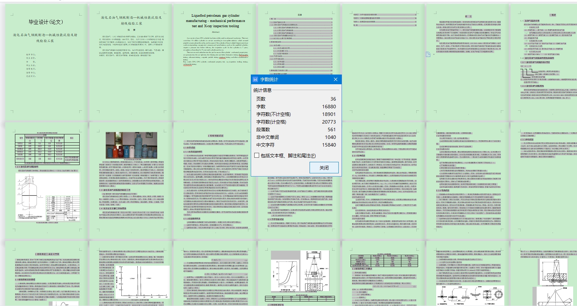Select the 目录 table of contents page
This screenshot has width=577, height=306.
(x=300, y=39)
